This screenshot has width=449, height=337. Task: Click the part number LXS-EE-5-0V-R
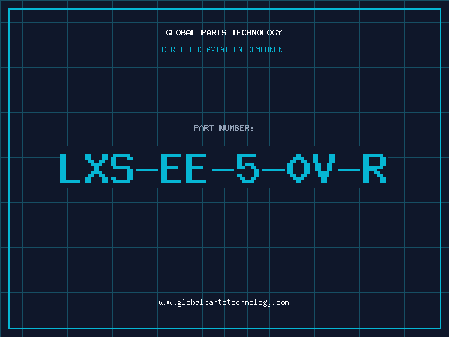(223, 168)
